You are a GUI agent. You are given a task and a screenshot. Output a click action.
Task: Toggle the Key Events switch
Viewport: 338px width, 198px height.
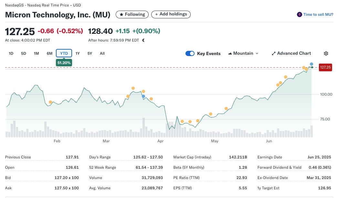click(190, 53)
